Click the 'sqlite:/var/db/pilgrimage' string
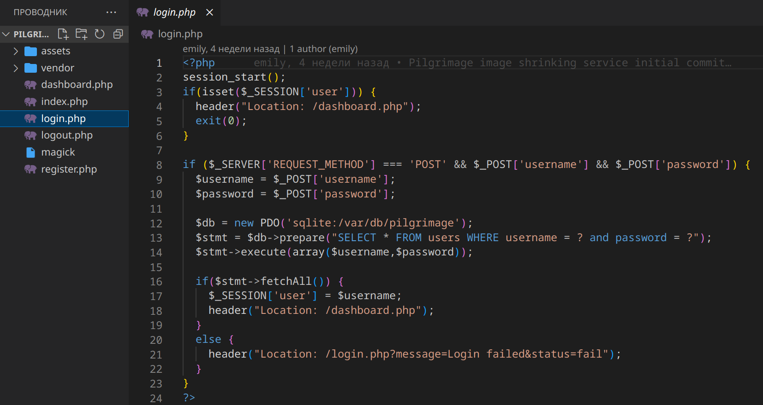763x405 pixels. (x=373, y=223)
